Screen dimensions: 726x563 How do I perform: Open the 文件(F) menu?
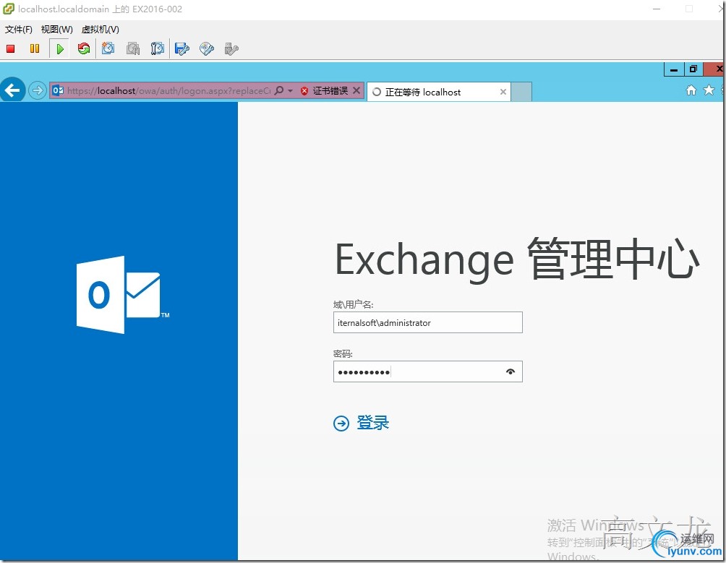19,30
